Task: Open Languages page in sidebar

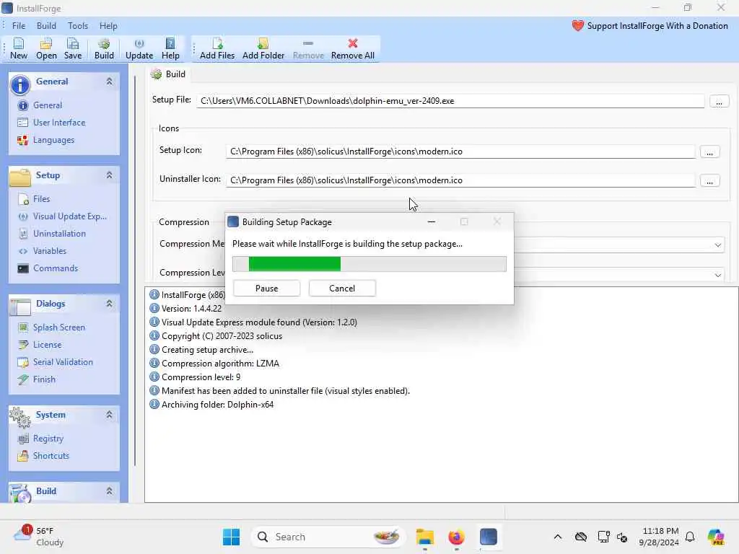Action: click(x=53, y=140)
